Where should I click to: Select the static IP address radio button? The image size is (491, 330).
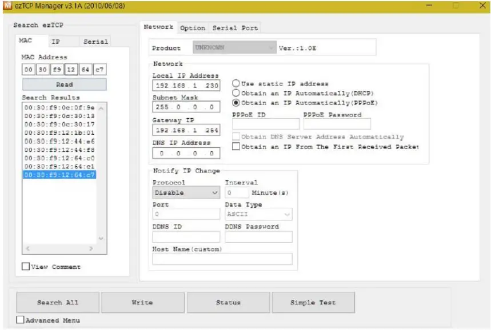(235, 83)
